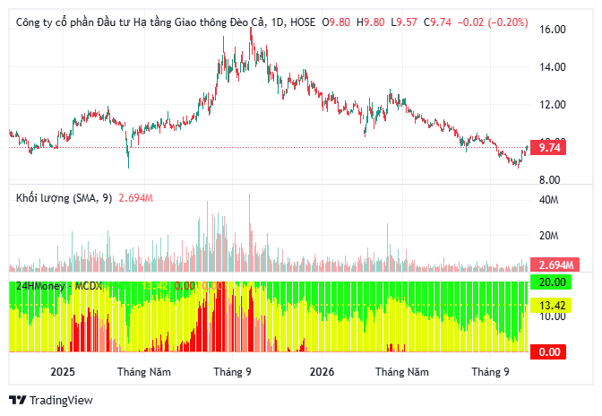Image resolution: width=602 pixels, height=416 pixels.
Task: Select the high value H9.80
Action: coord(371,22)
